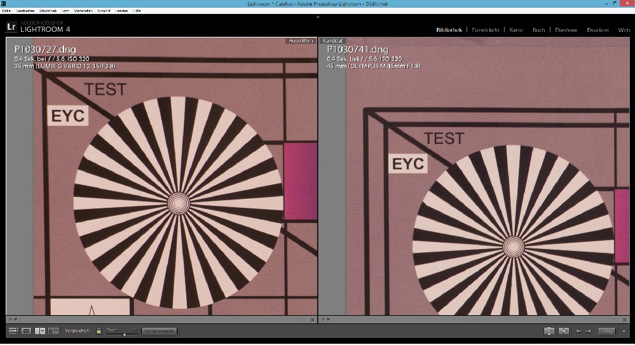The image size is (635, 345).
Task: Select Compare view XY icon
Action: 40,331
